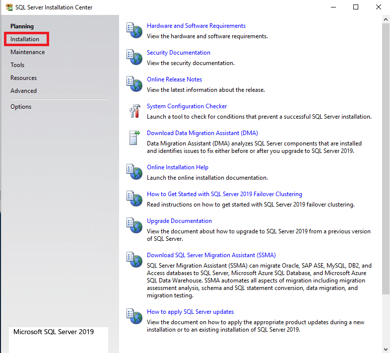Click the Download Data Migration Assistant server icon

134,138
